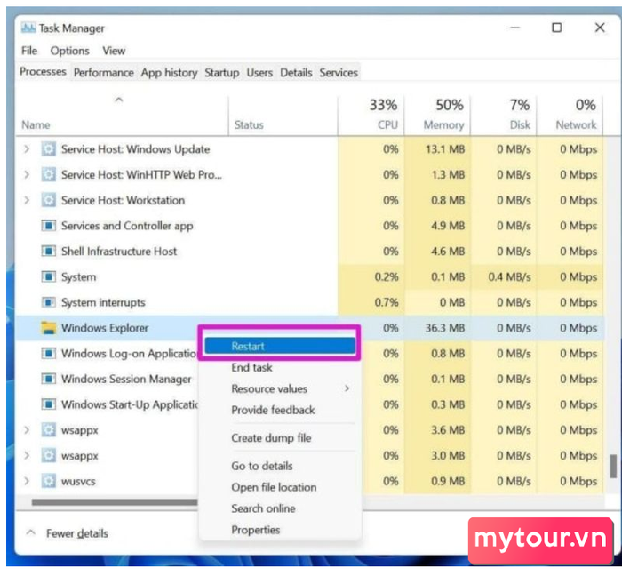The width and height of the screenshot is (622, 576).
Task: Expand the wsappx row using 3.0 MB
Action: tap(27, 455)
